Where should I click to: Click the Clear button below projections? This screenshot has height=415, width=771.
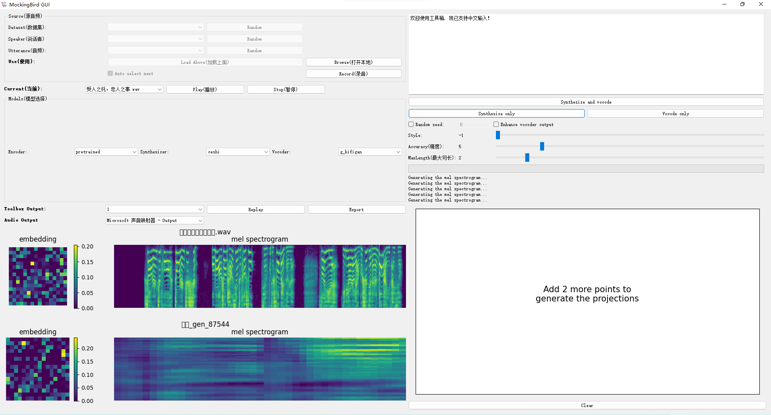587,405
